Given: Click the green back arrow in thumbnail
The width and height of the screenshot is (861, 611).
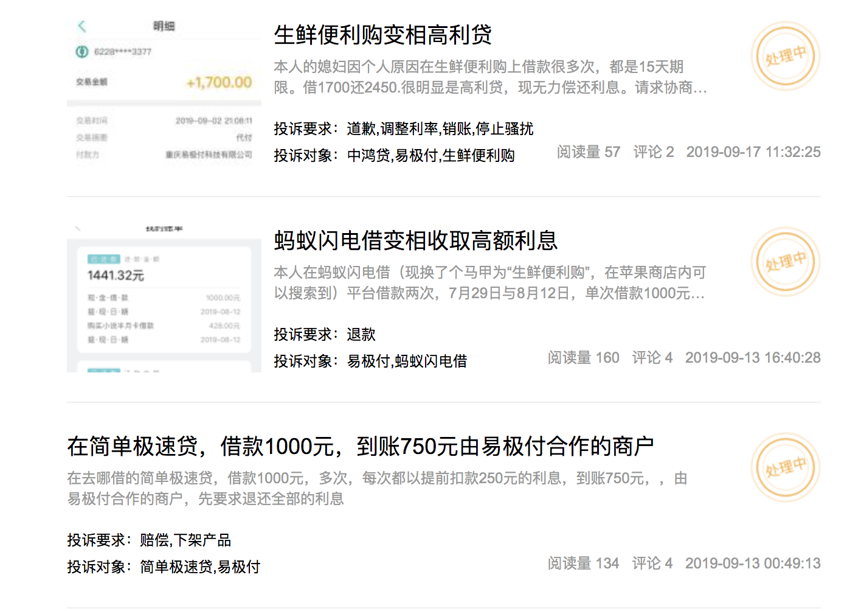Looking at the screenshot, I should [x=82, y=26].
